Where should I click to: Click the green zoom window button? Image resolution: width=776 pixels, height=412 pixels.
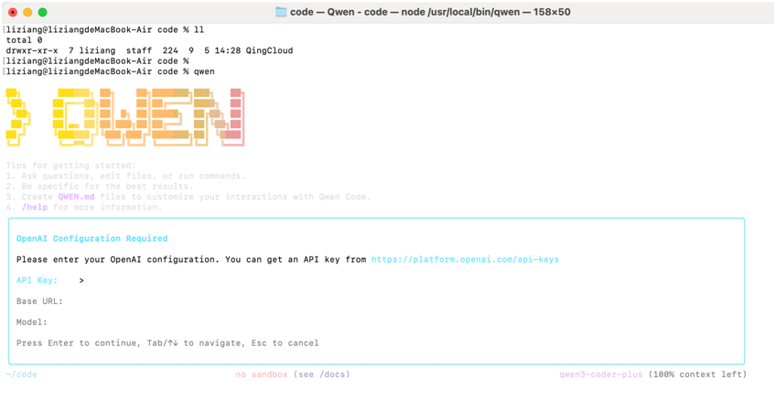coord(43,13)
